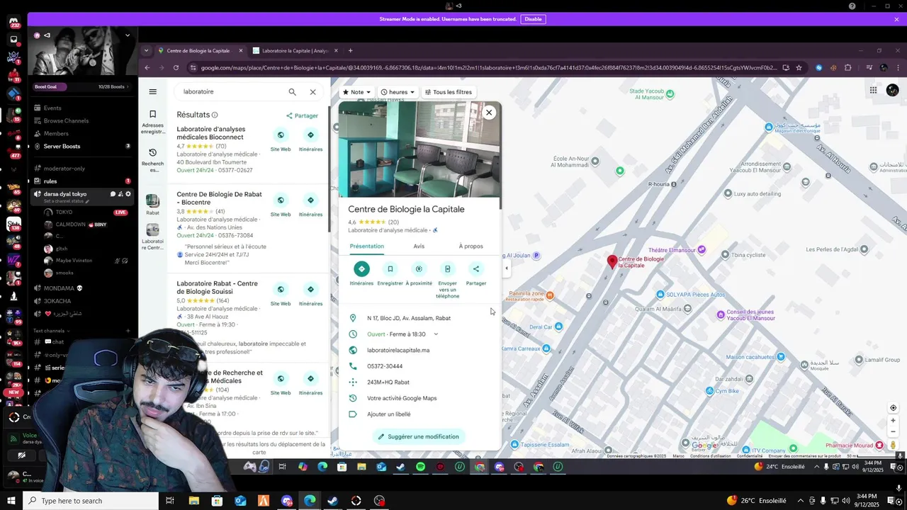Click the plus code 243M+HQ Rabat

[388, 382]
